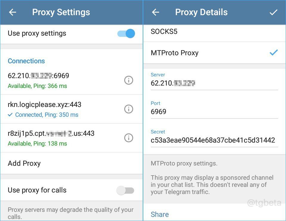Edit the Port field showing 6969

click(x=214, y=112)
